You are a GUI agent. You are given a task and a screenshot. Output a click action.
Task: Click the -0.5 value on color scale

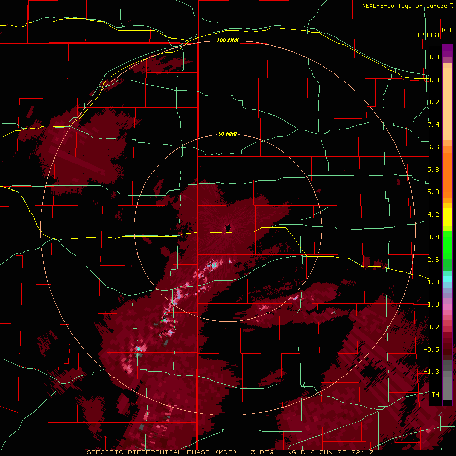pyautogui.click(x=431, y=350)
